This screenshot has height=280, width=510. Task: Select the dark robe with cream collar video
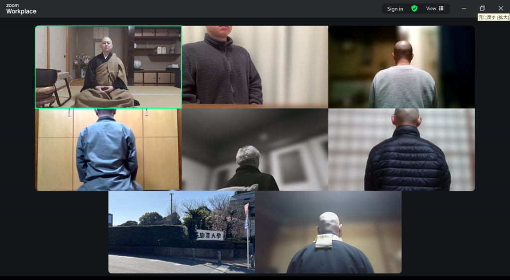[x=328, y=232]
